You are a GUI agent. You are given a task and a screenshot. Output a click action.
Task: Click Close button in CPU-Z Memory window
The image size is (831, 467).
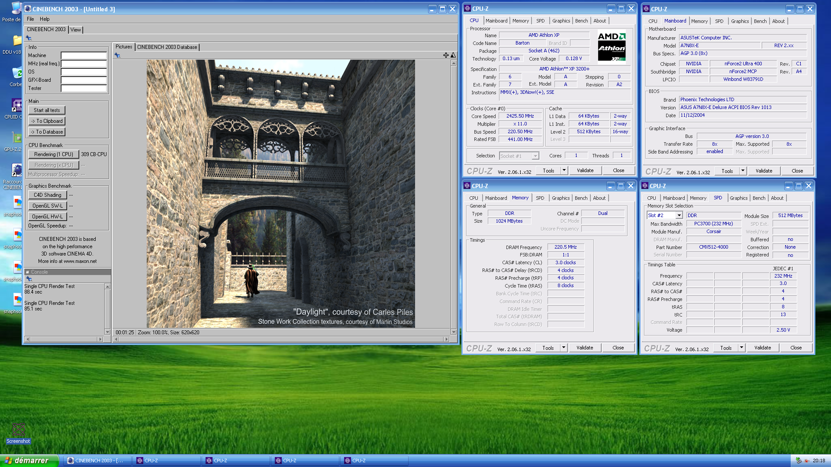click(618, 348)
